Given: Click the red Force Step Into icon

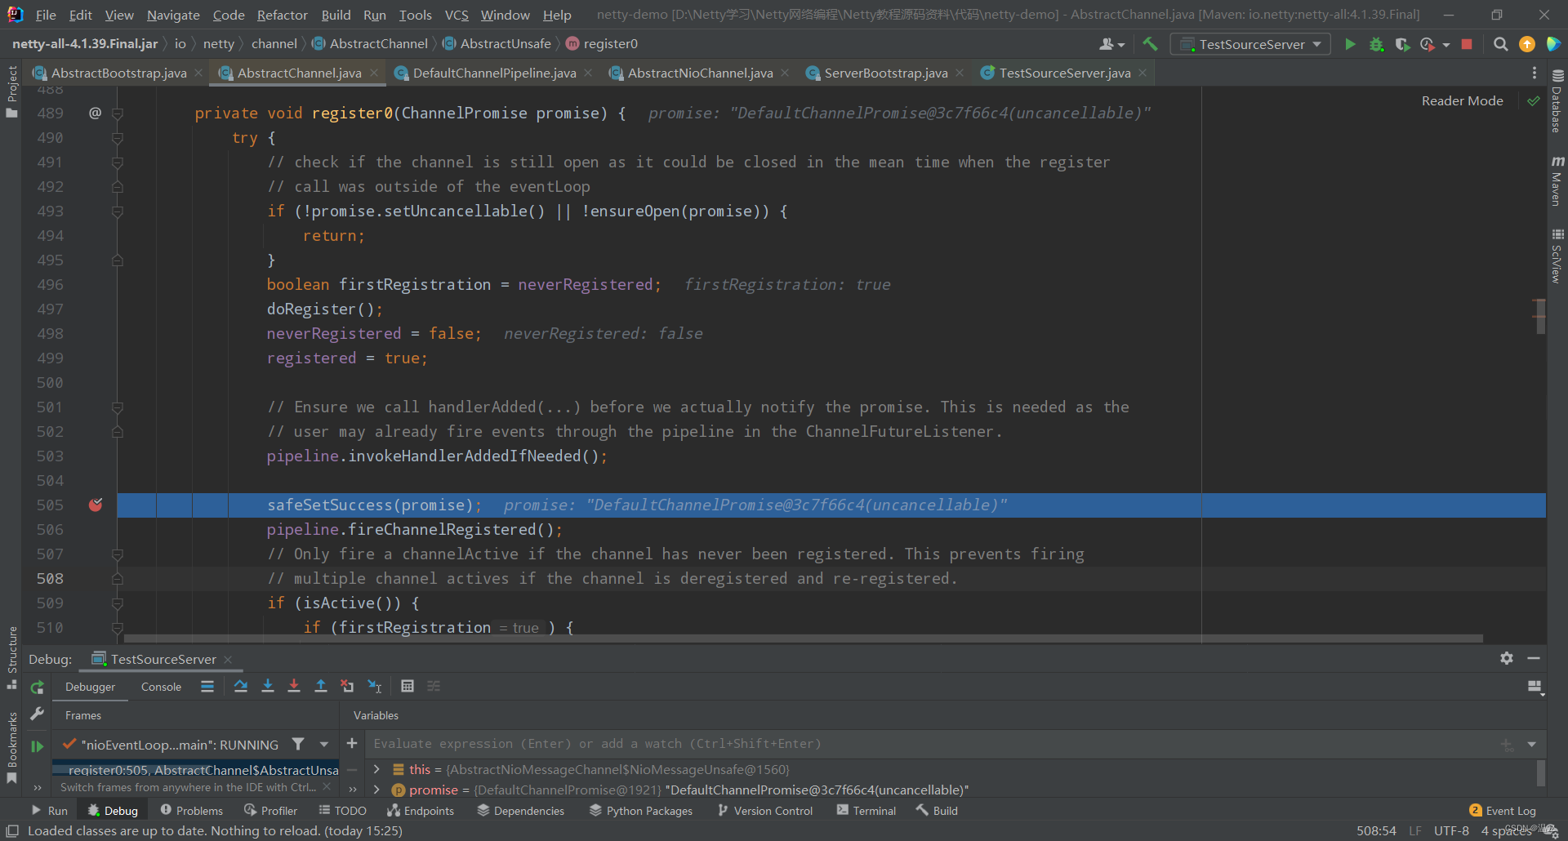Looking at the screenshot, I should pyautogui.click(x=294, y=686).
